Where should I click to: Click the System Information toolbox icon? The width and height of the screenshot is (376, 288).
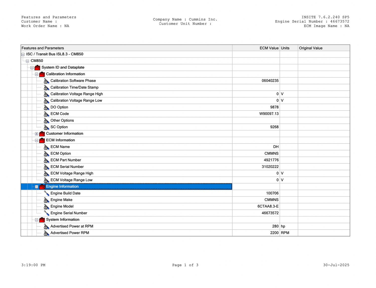pos(42,220)
